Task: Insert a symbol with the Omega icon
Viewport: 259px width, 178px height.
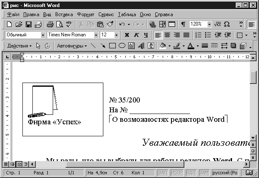Action: point(227,24)
